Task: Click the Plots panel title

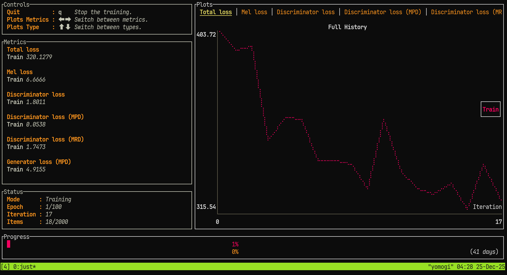Action: tap(205, 5)
